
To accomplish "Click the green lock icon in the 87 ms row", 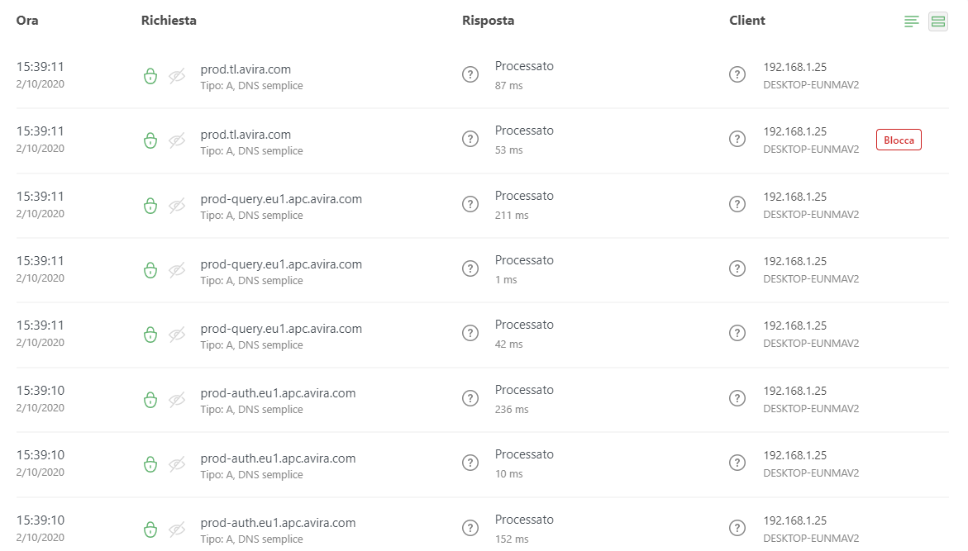I will coord(150,76).
